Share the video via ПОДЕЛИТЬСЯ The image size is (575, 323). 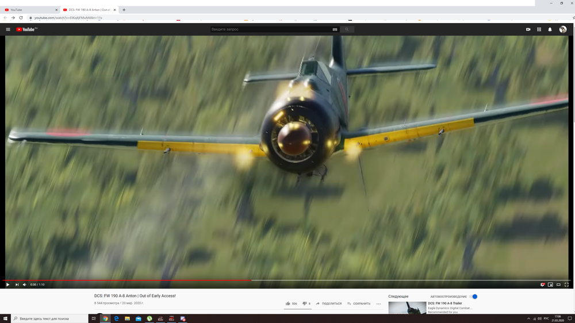point(328,303)
